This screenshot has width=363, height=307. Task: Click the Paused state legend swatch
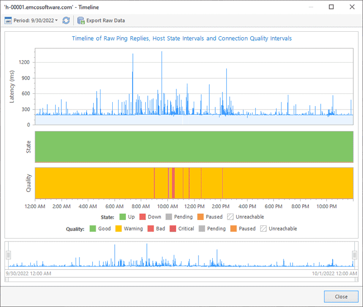click(200, 217)
